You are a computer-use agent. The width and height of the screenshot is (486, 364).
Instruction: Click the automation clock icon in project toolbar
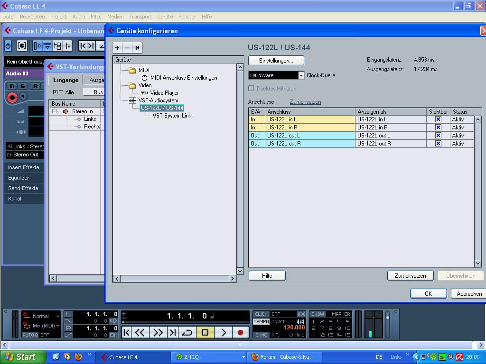22,46
